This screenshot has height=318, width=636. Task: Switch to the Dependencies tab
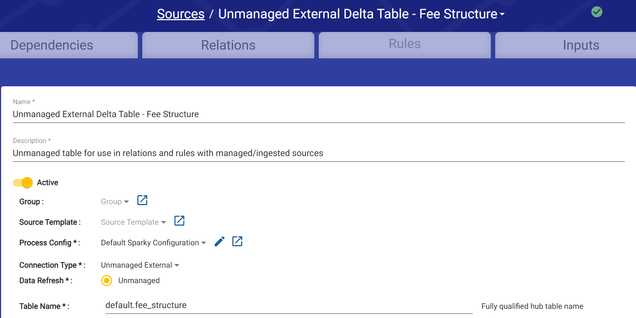pyautogui.click(x=51, y=45)
